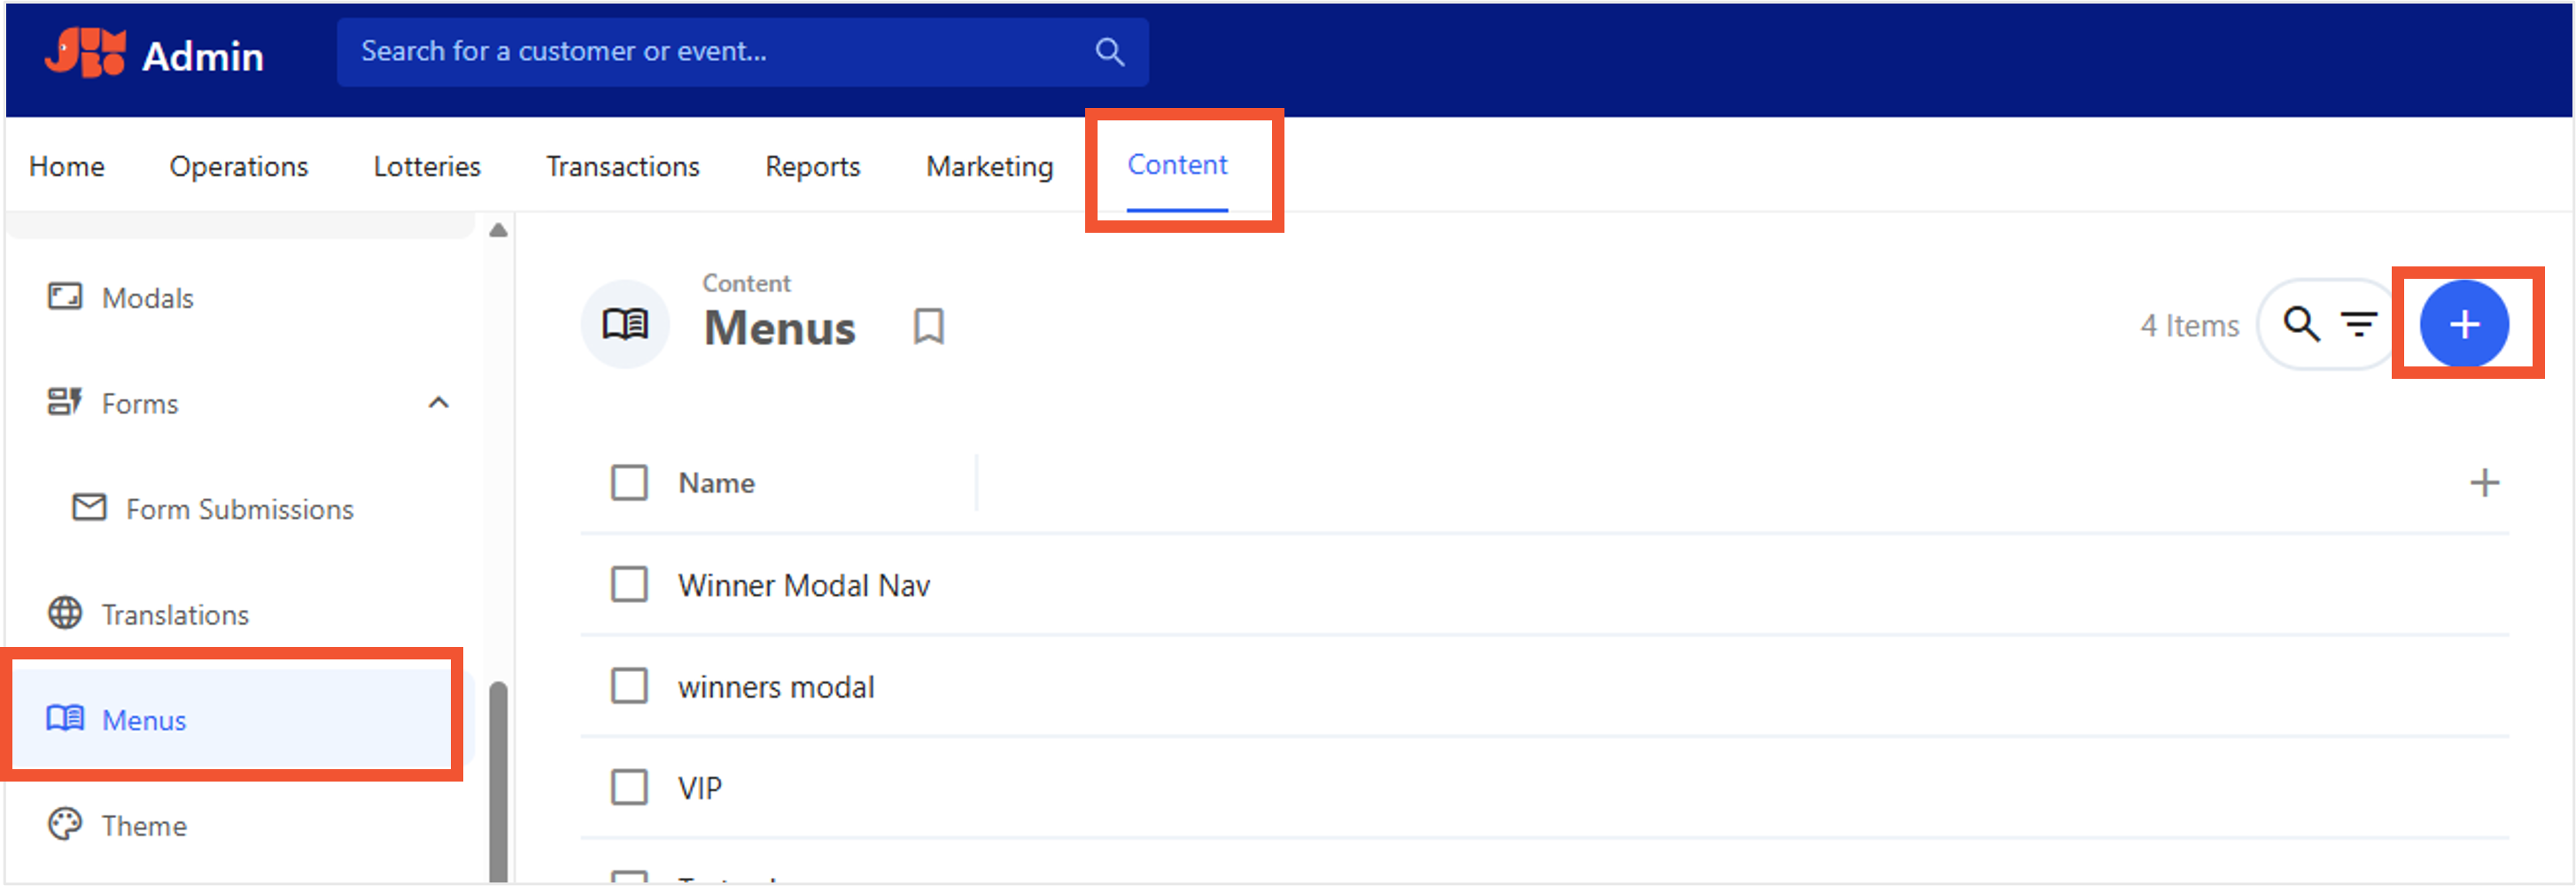
Task: Select the VIP row checkbox
Action: pos(629,787)
